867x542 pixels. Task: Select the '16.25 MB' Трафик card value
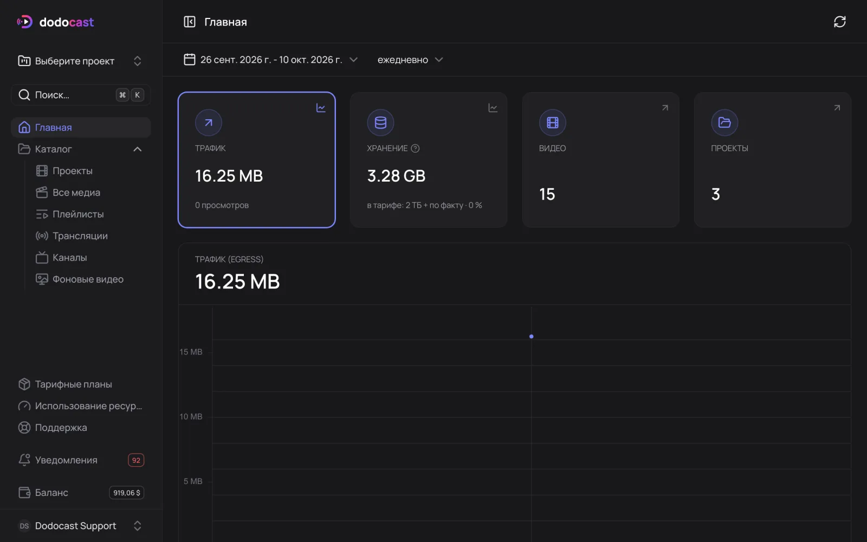pyautogui.click(x=229, y=176)
